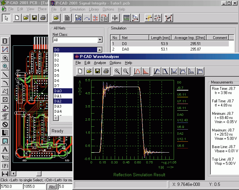
Task: Click the Abs coordinate mode button
Action: [52, 186]
